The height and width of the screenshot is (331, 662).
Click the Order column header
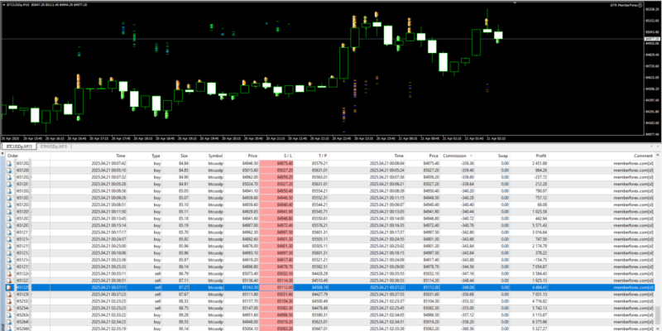click(x=13, y=155)
